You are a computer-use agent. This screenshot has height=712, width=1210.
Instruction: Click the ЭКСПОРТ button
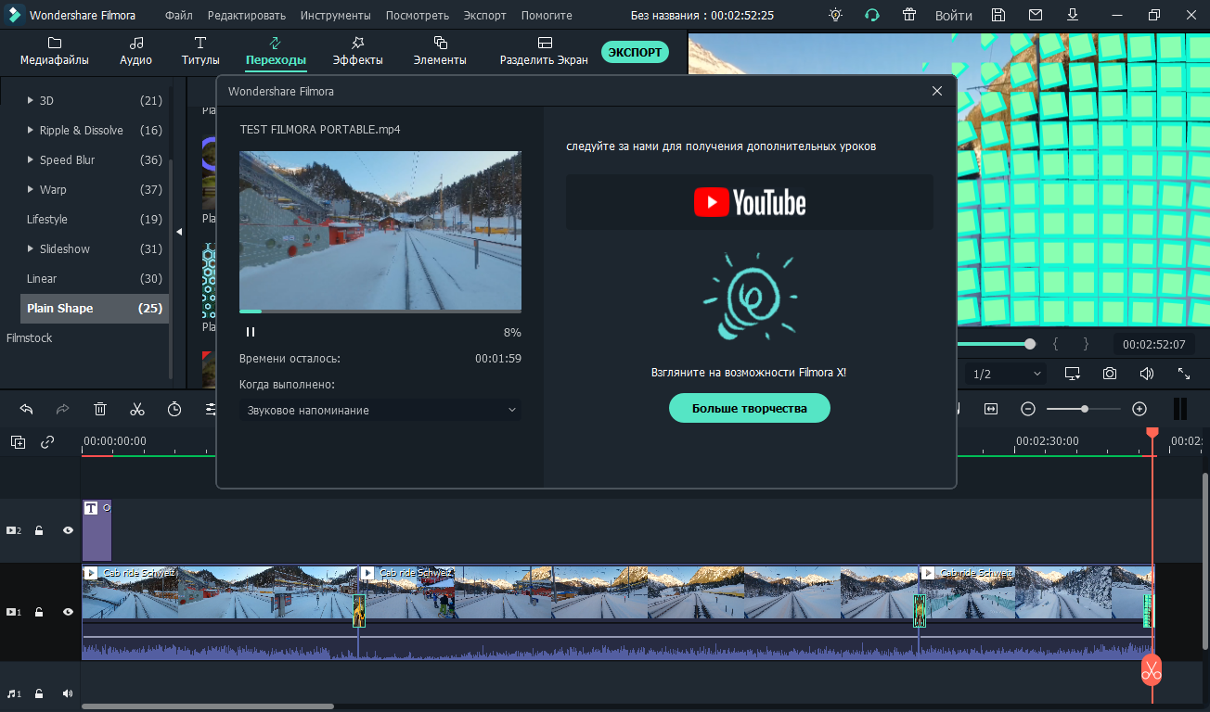pos(635,52)
